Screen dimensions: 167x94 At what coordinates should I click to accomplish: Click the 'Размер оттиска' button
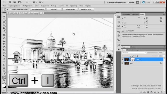click(86, 9)
